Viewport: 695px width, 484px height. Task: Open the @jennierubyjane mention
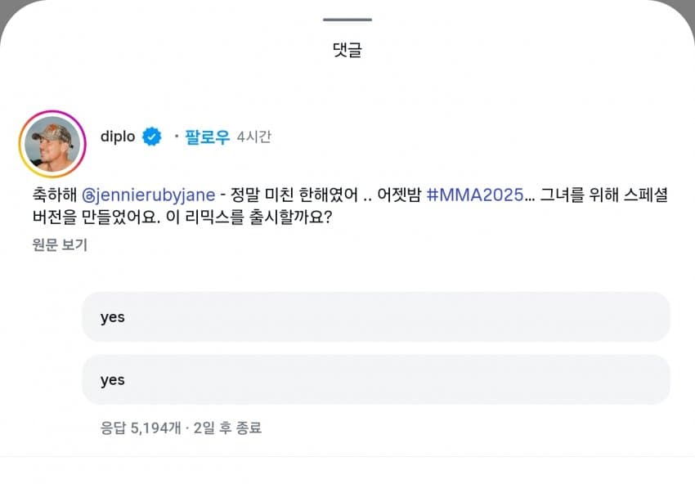pyautogui.click(x=149, y=195)
